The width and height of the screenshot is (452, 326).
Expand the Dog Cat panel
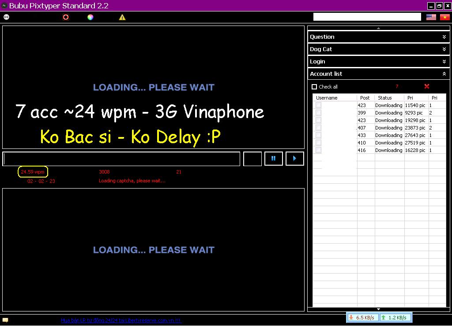point(379,49)
